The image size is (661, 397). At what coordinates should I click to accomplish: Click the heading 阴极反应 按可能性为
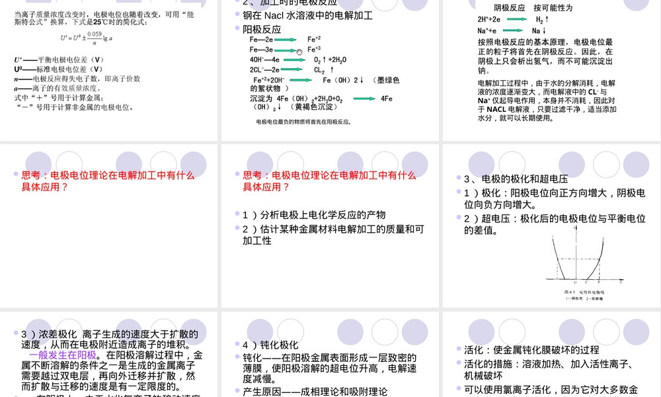533,8
